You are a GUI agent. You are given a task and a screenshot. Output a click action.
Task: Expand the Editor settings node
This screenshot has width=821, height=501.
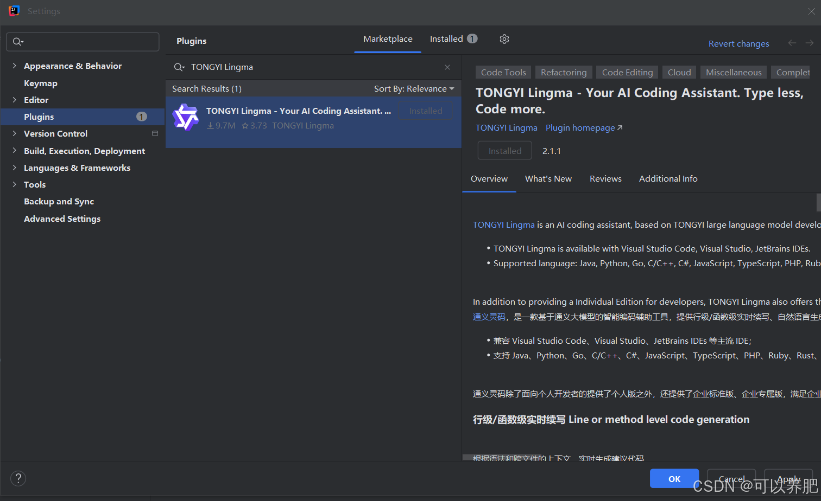pos(15,100)
